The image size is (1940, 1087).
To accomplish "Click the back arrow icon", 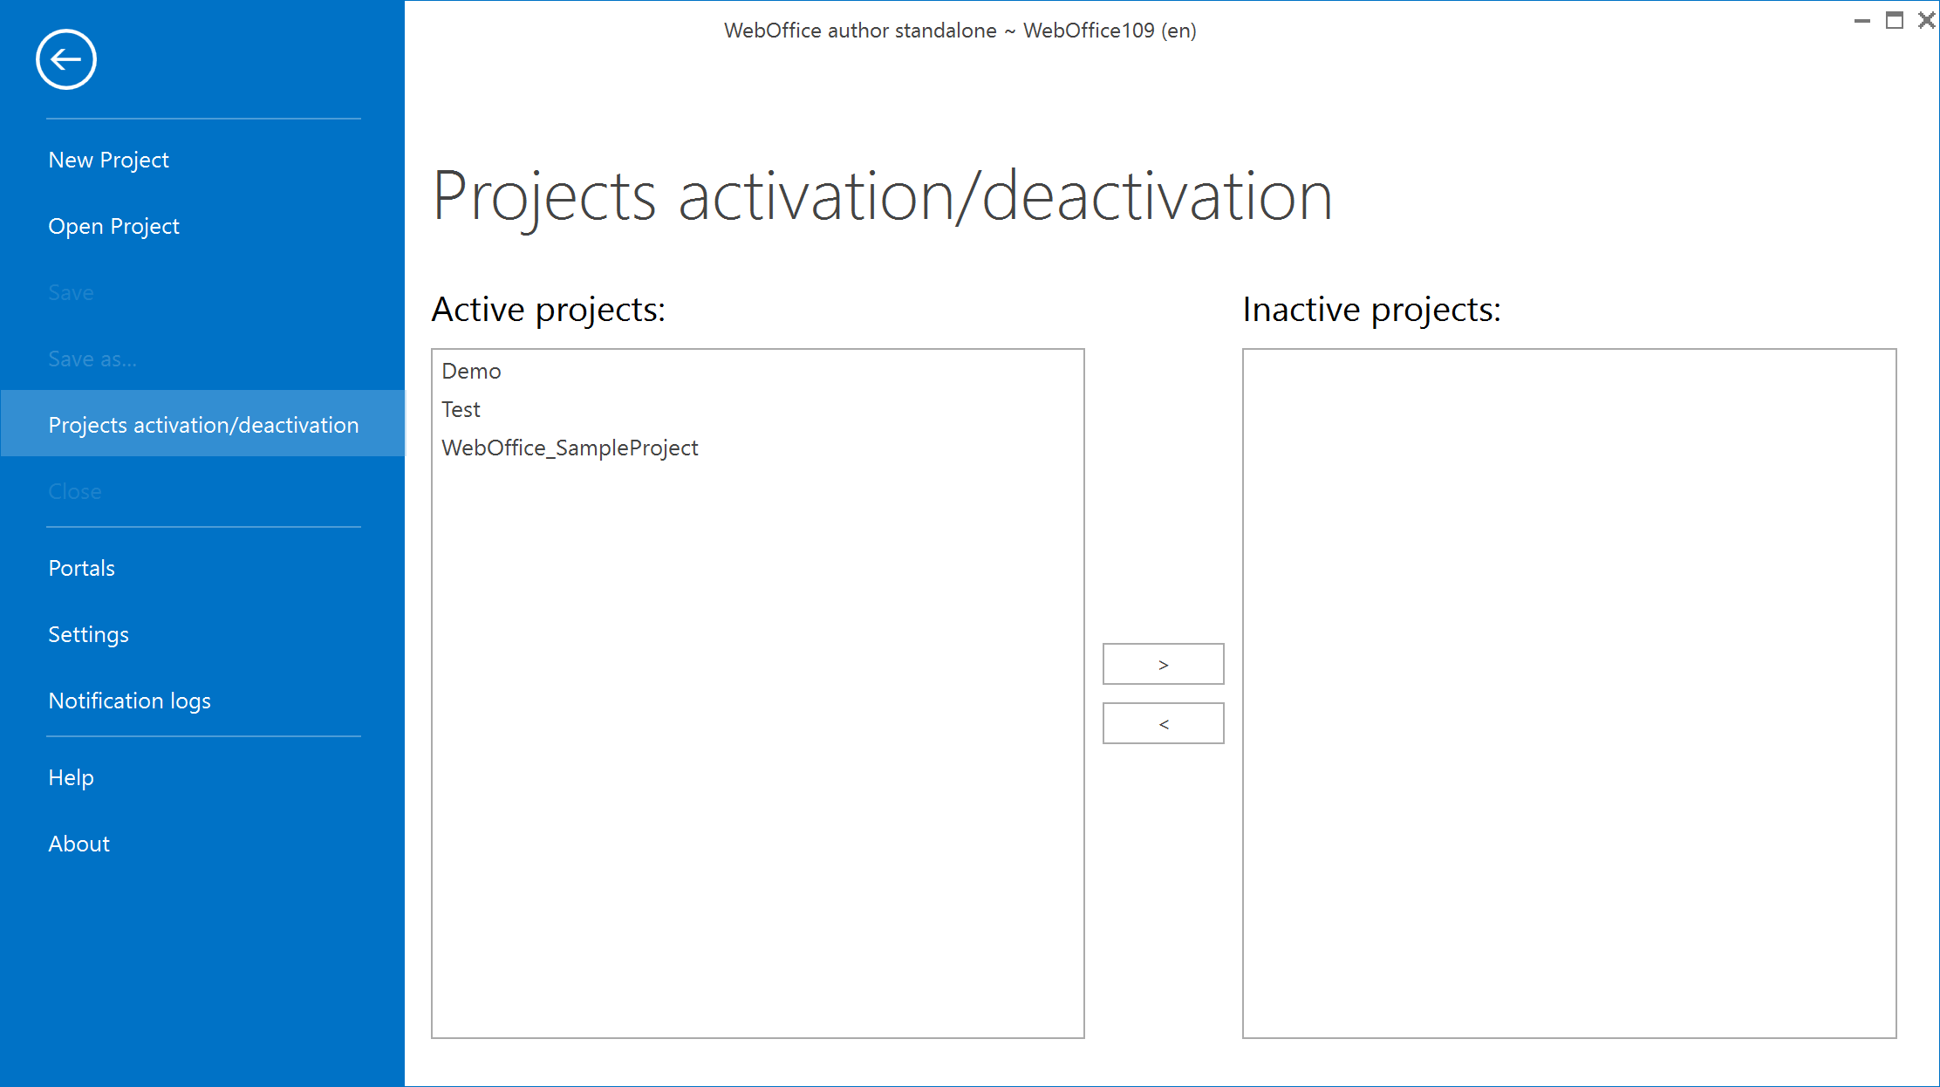I will pyautogui.click(x=65, y=59).
